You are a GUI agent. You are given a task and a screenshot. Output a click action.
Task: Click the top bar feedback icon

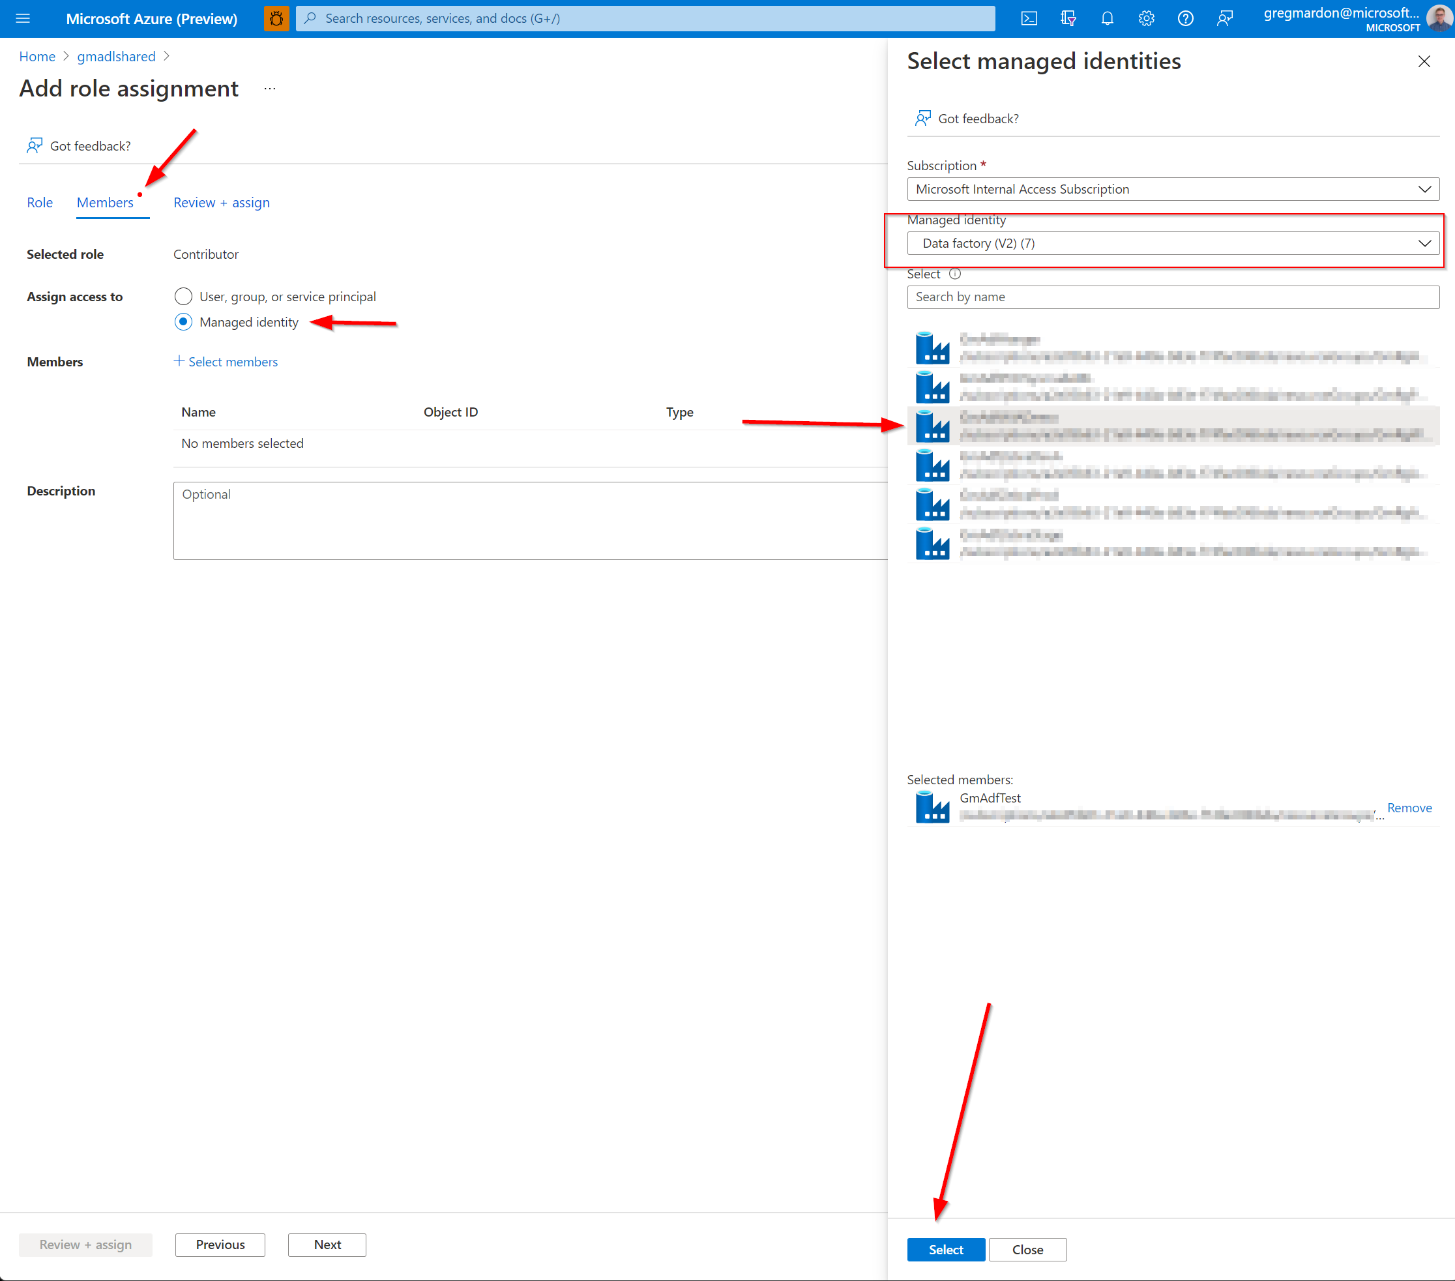1224,18
